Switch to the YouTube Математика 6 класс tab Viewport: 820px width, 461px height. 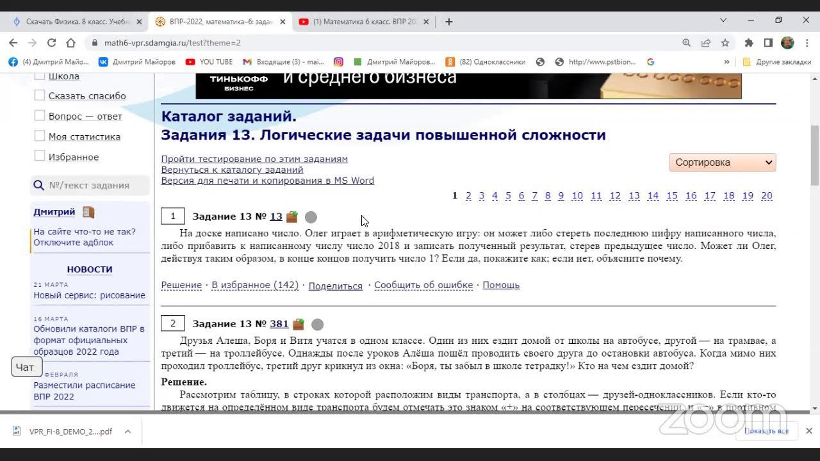tap(364, 21)
